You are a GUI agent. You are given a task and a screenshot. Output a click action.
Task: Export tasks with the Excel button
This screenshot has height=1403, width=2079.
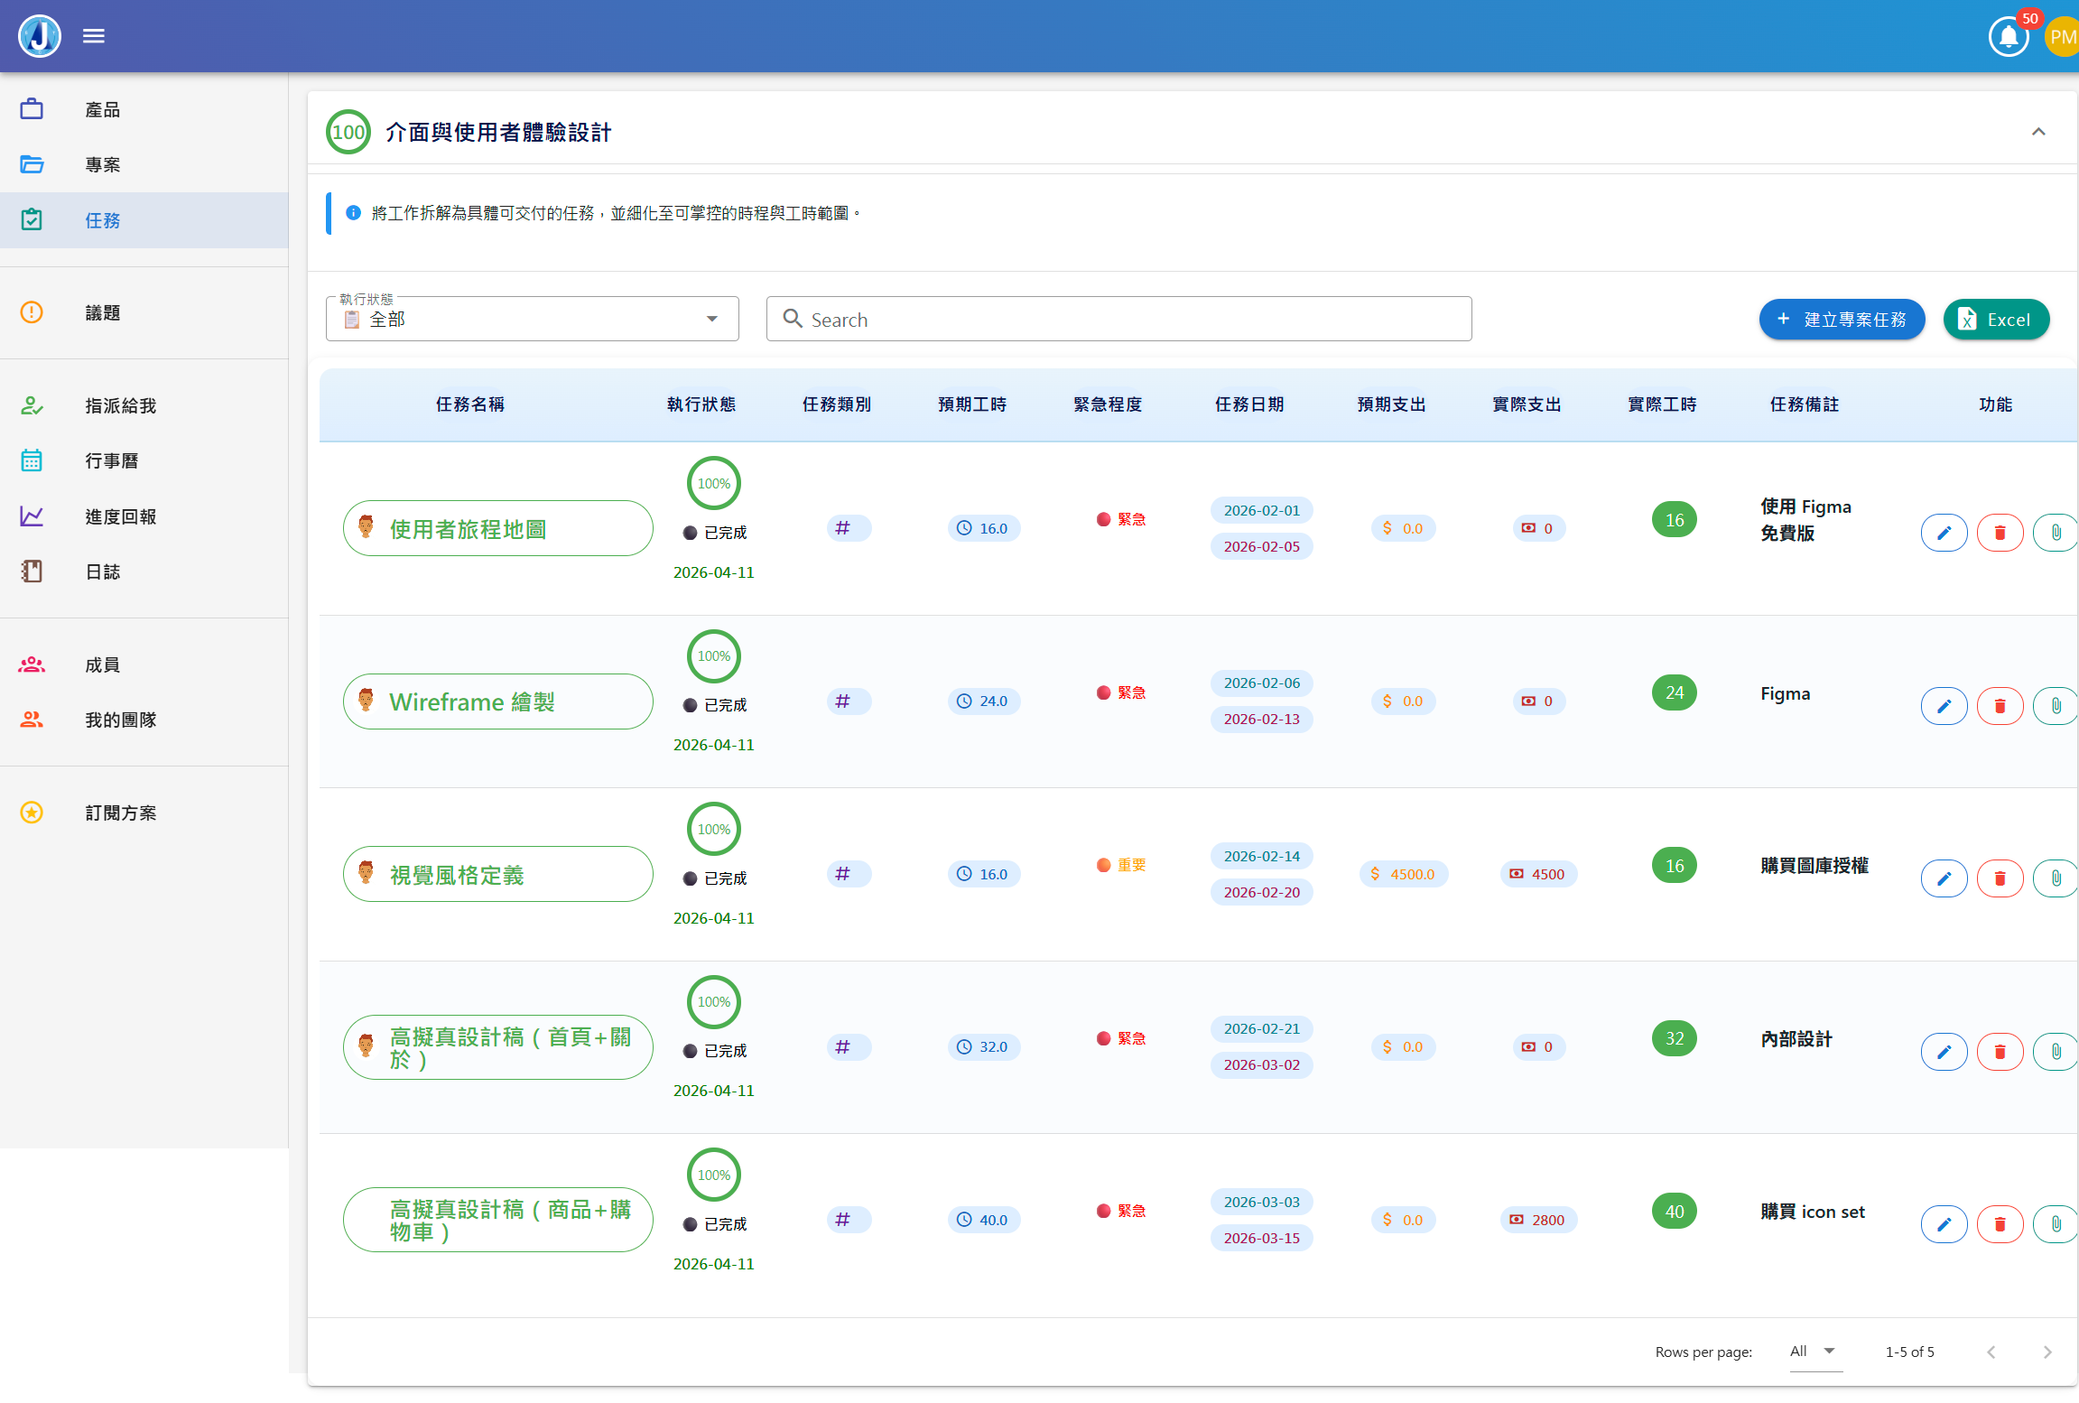1997,319
